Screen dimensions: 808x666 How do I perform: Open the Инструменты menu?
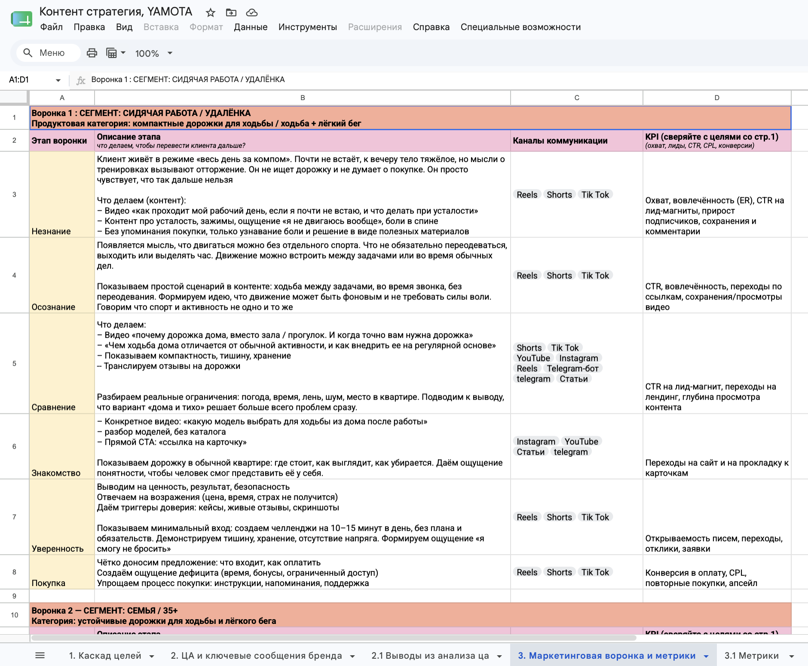click(308, 27)
